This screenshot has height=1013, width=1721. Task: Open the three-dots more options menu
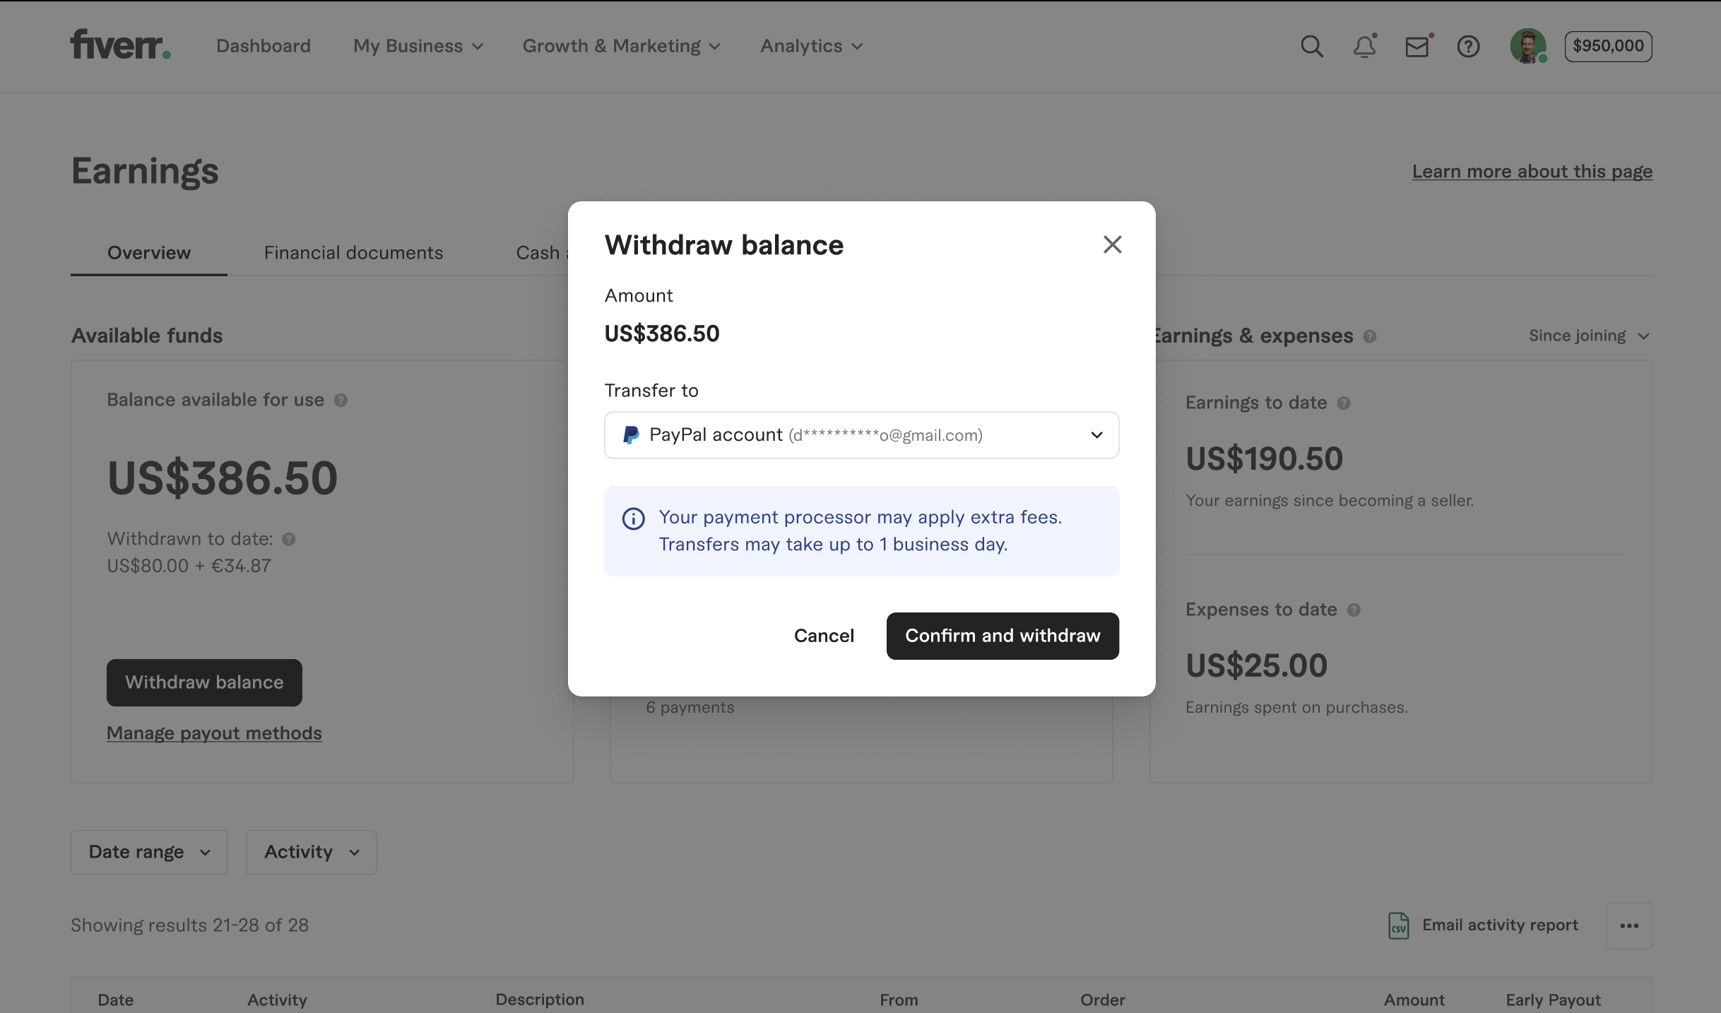pyautogui.click(x=1628, y=925)
